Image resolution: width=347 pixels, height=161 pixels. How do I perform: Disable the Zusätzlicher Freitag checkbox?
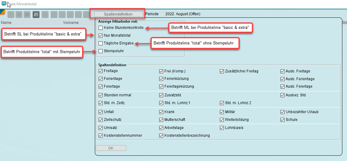[x=222, y=71]
